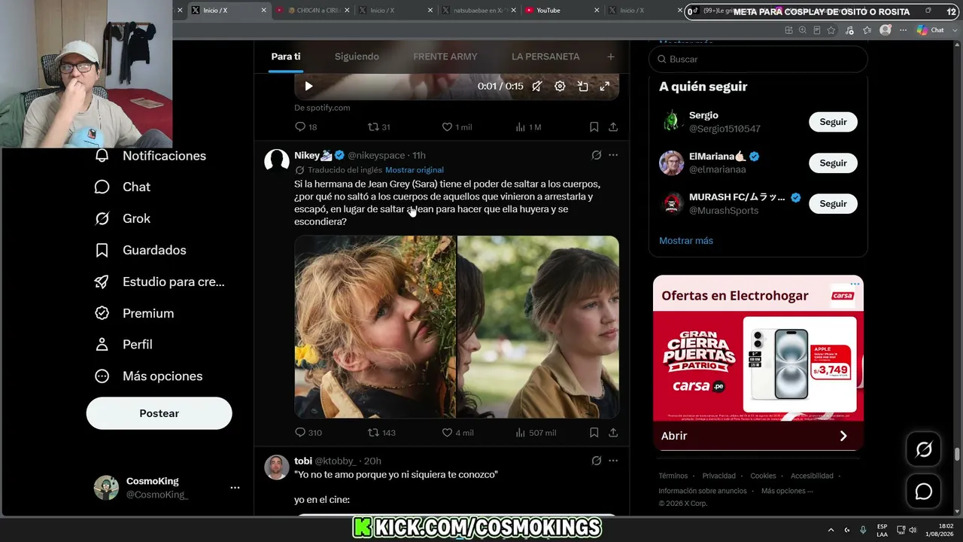Screen dimensions: 963x542
Task: Click Mostrar original on Nikey's post
Action: pos(415,170)
